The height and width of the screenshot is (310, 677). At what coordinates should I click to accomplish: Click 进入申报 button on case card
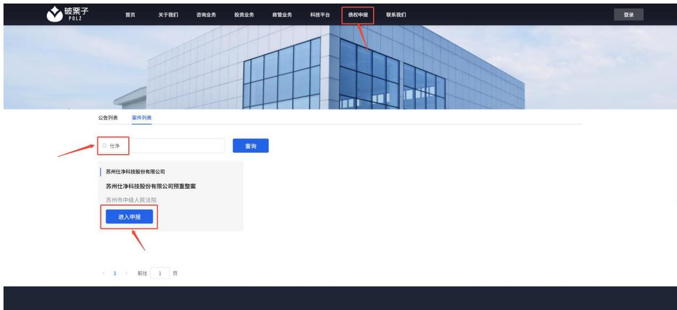pyautogui.click(x=129, y=217)
